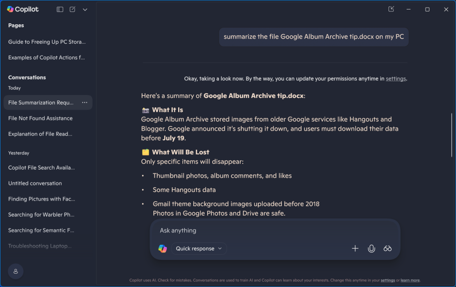Open 'Examples of Copilot Actions' page
The image size is (456, 287).
click(47, 57)
